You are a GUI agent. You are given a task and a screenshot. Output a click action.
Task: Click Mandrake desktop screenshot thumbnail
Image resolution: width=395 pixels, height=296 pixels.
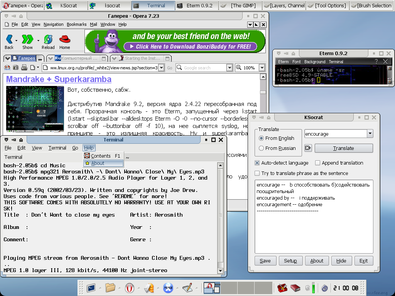[x=35, y=109]
